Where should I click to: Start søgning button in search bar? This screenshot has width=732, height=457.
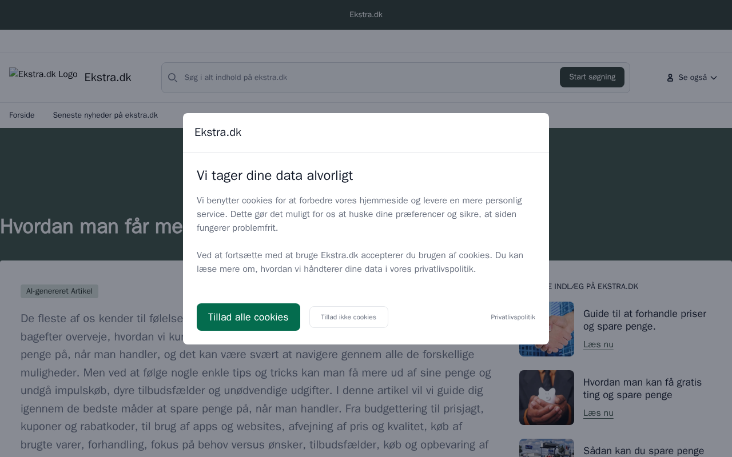click(592, 77)
